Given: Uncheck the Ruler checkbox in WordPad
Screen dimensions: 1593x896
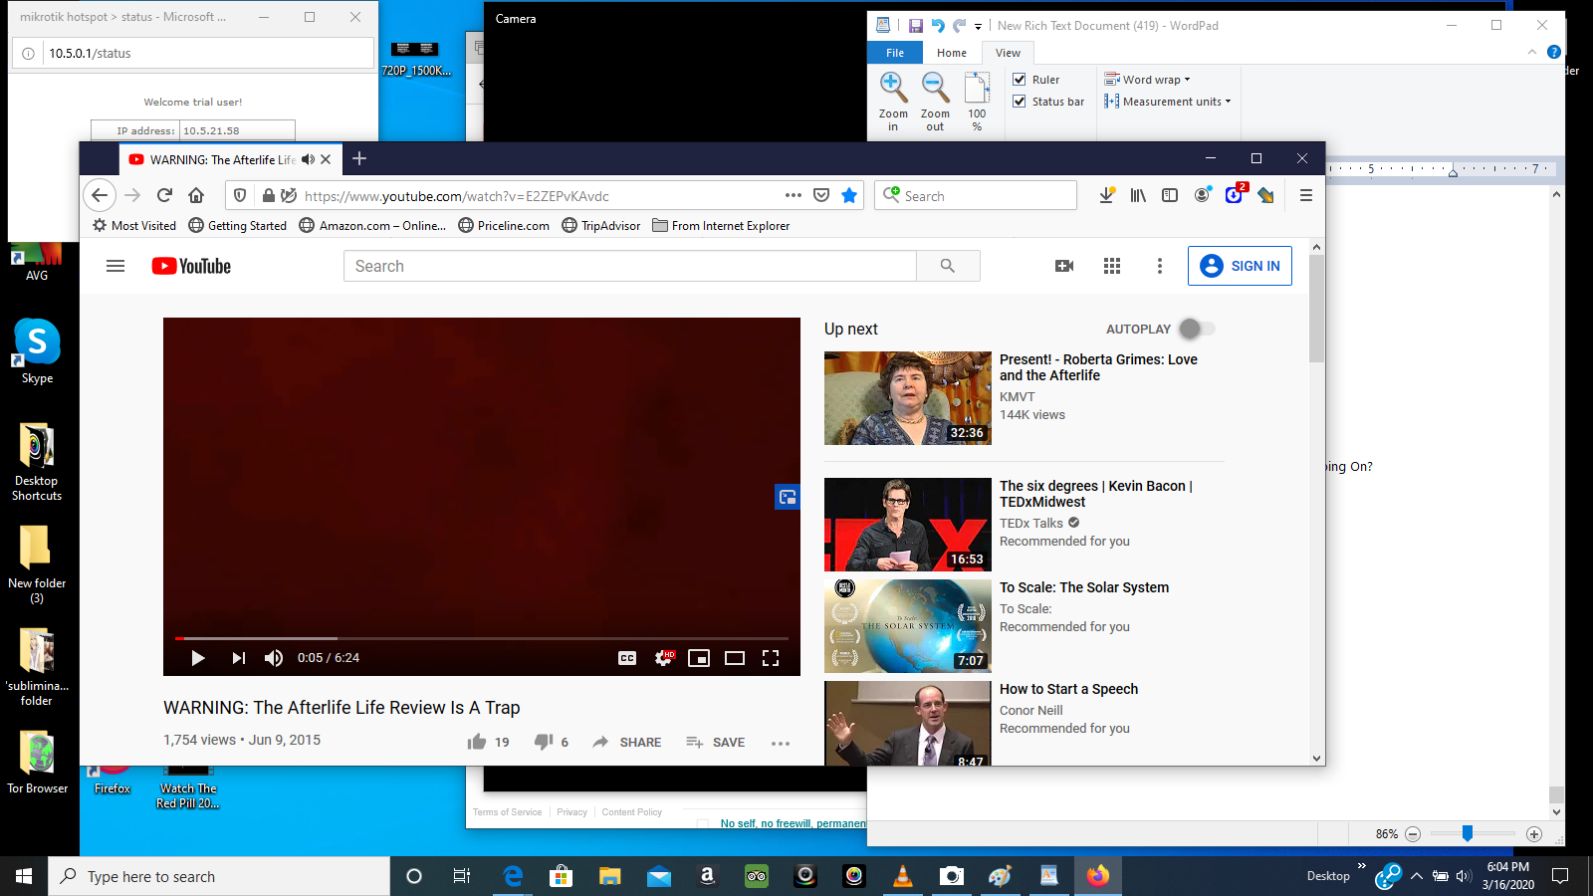Looking at the screenshot, I should 1020,80.
